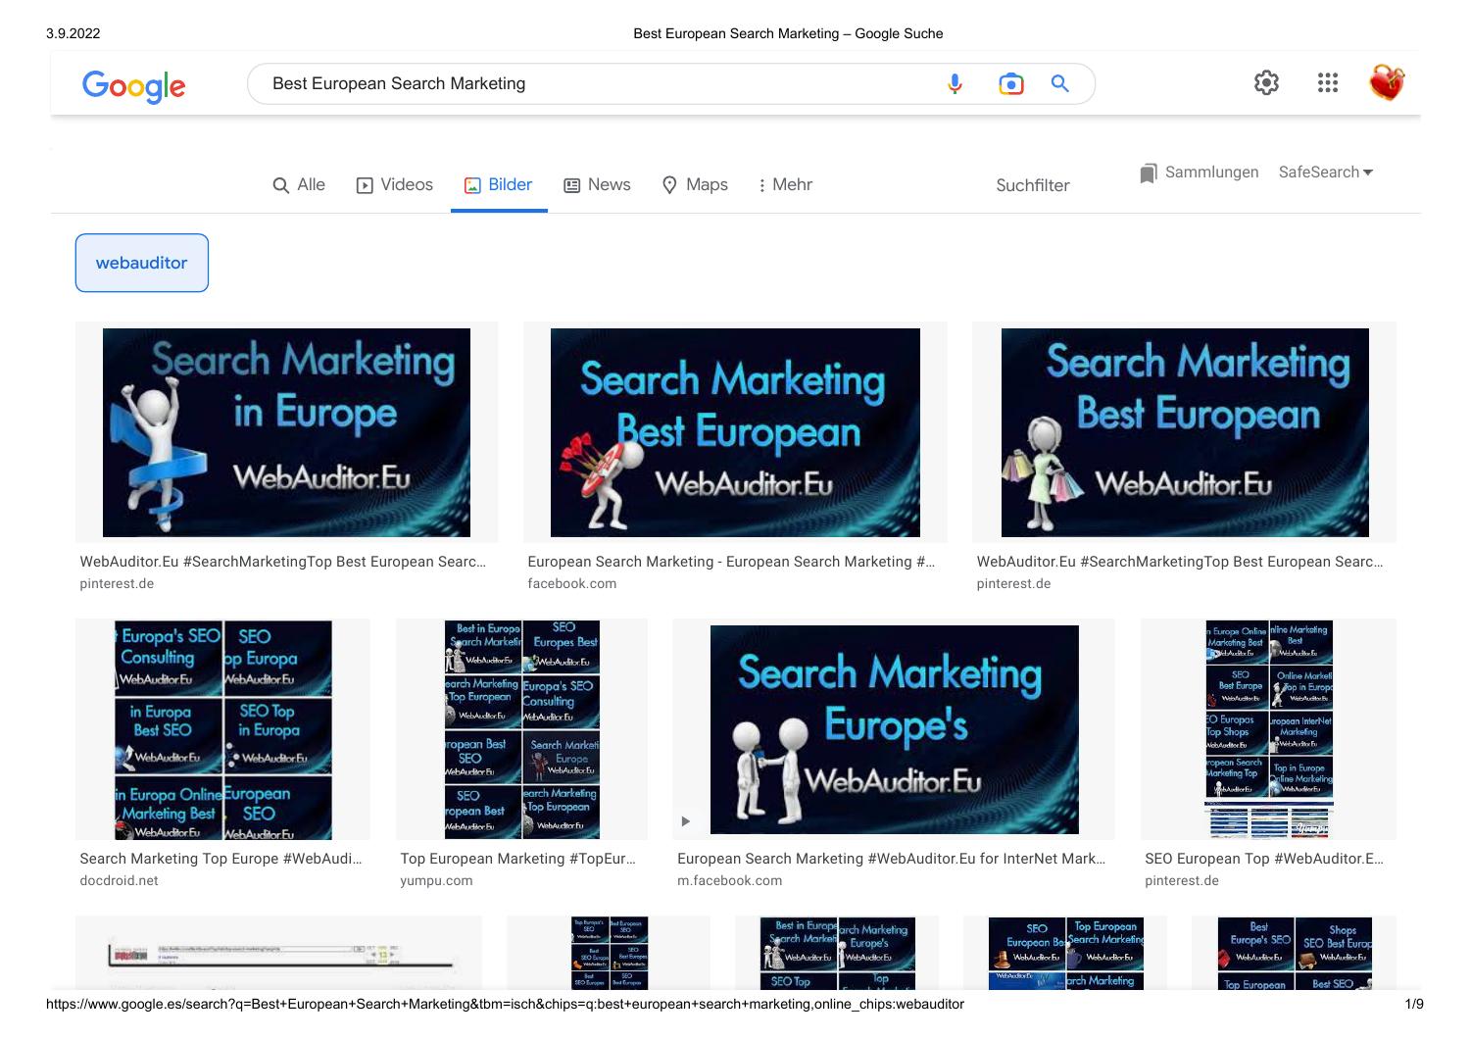The image size is (1470, 1040).
Task: Click the Maps pin icon
Action: 669,184
